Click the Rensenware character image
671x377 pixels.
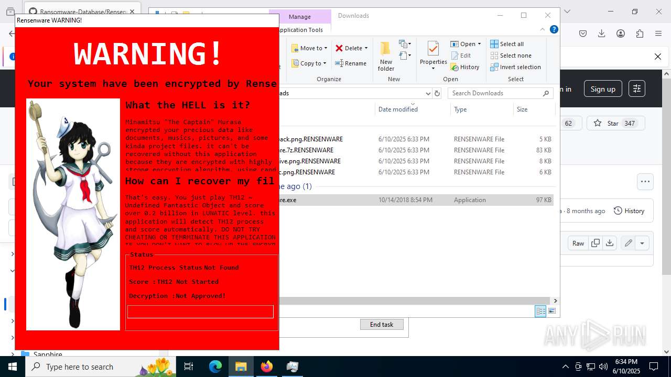coord(73,215)
